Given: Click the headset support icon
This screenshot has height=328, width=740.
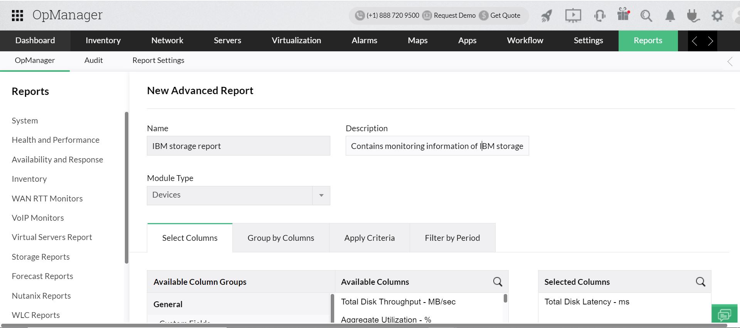Looking at the screenshot, I should pos(599,16).
